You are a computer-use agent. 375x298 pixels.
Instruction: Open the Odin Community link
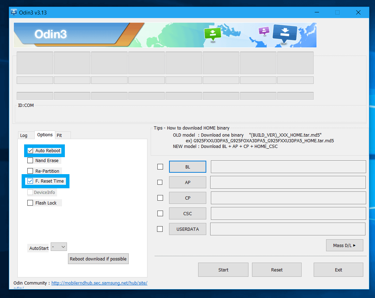point(99,283)
